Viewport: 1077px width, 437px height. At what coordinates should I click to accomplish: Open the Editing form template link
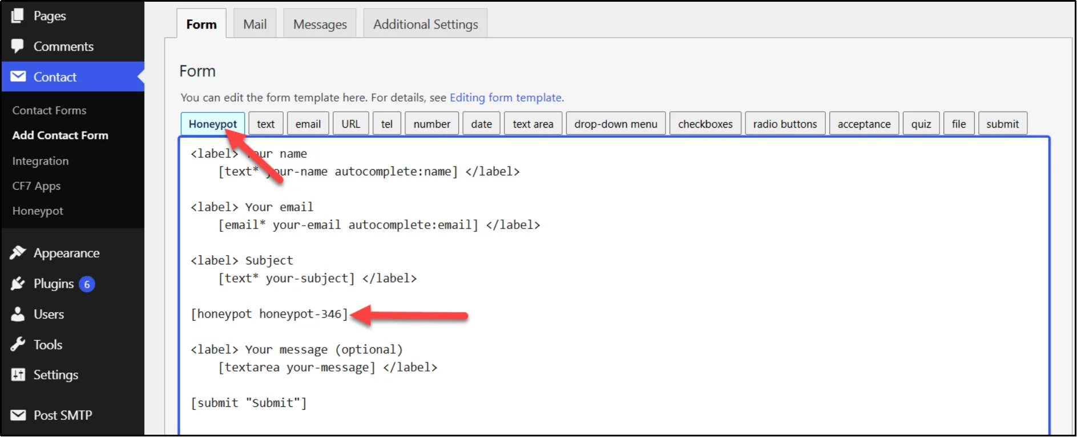coord(506,97)
